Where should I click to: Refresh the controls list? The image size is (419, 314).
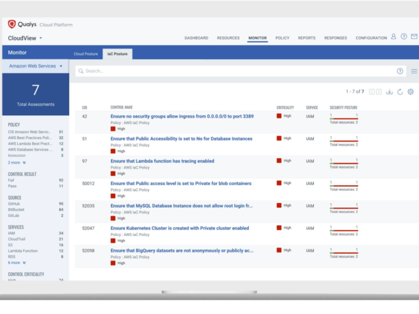[400, 92]
